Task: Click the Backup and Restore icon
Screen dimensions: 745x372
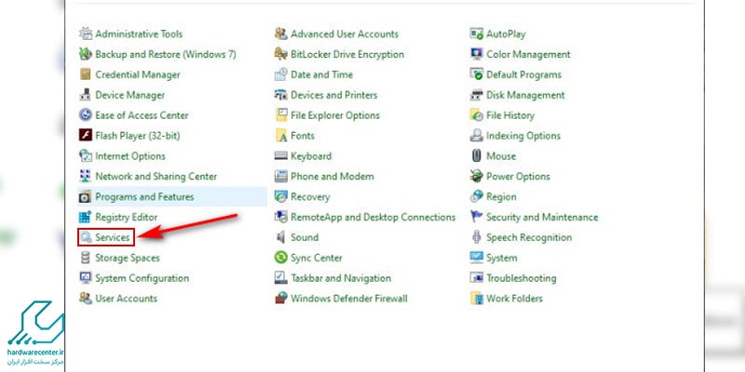Action: point(86,54)
